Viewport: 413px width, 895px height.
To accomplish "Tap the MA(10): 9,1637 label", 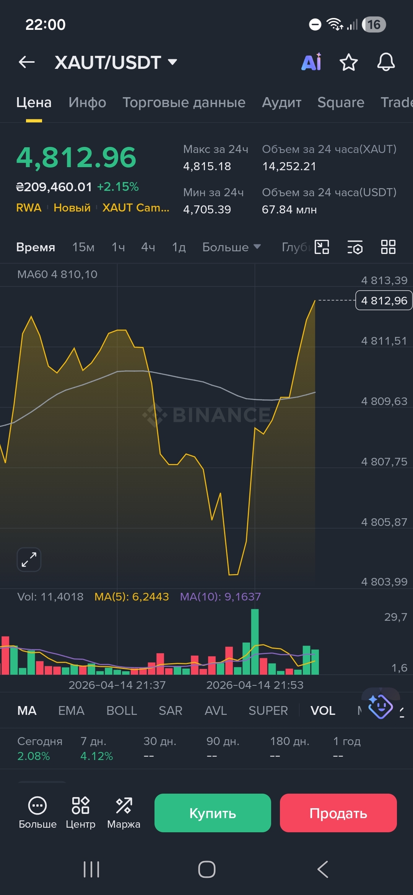I will [x=220, y=597].
